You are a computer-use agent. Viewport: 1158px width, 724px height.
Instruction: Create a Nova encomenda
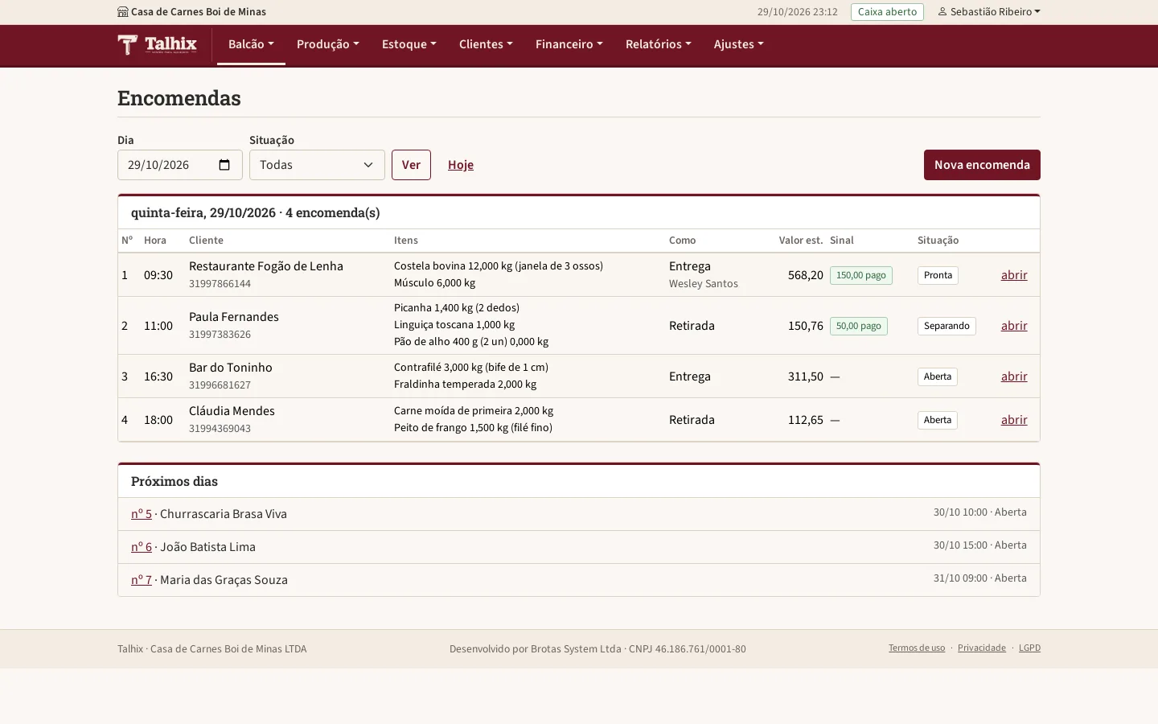click(982, 165)
